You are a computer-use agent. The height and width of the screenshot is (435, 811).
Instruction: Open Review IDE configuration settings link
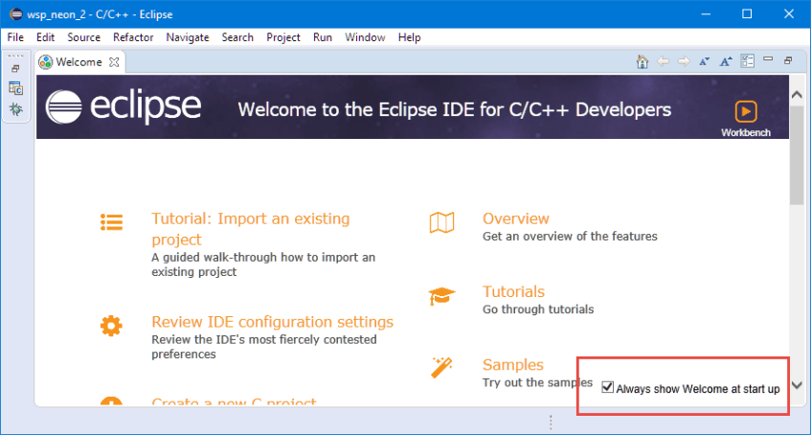pyautogui.click(x=273, y=322)
